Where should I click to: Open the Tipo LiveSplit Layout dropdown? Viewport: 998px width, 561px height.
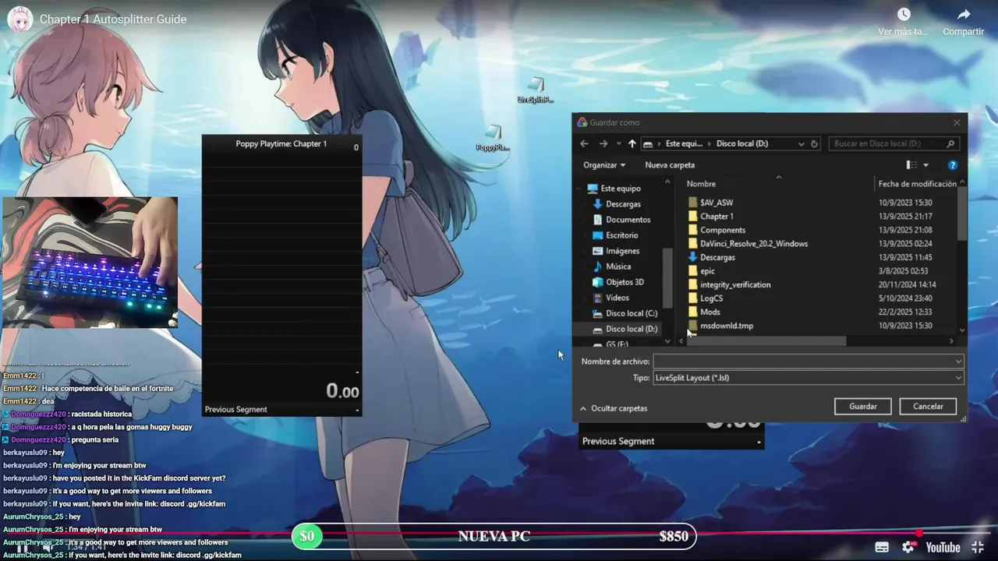808,378
